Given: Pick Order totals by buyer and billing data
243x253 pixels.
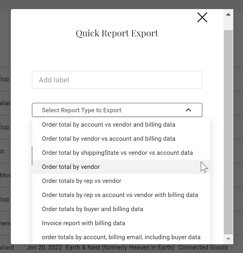Looking at the screenshot, I should (92, 209).
